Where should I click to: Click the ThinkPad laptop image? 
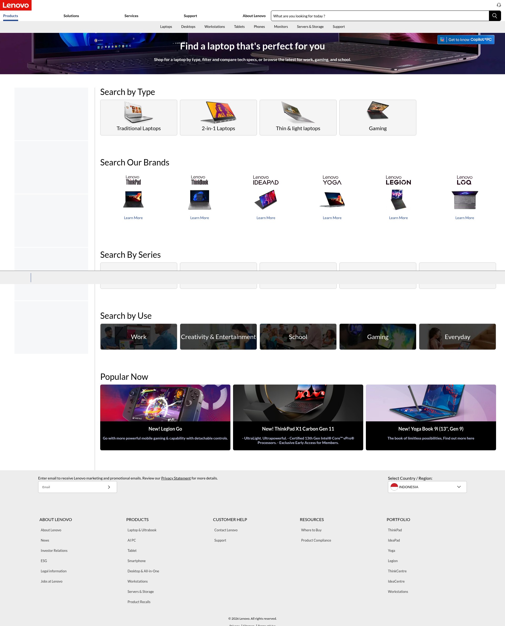[x=133, y=199]
